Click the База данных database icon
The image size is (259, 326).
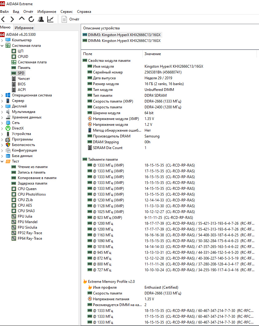tap(8, 156)
